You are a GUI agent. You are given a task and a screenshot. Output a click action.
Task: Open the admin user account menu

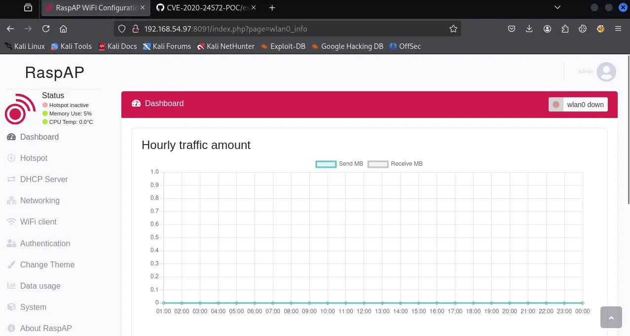pyautogui.click(x=606, y=72)
